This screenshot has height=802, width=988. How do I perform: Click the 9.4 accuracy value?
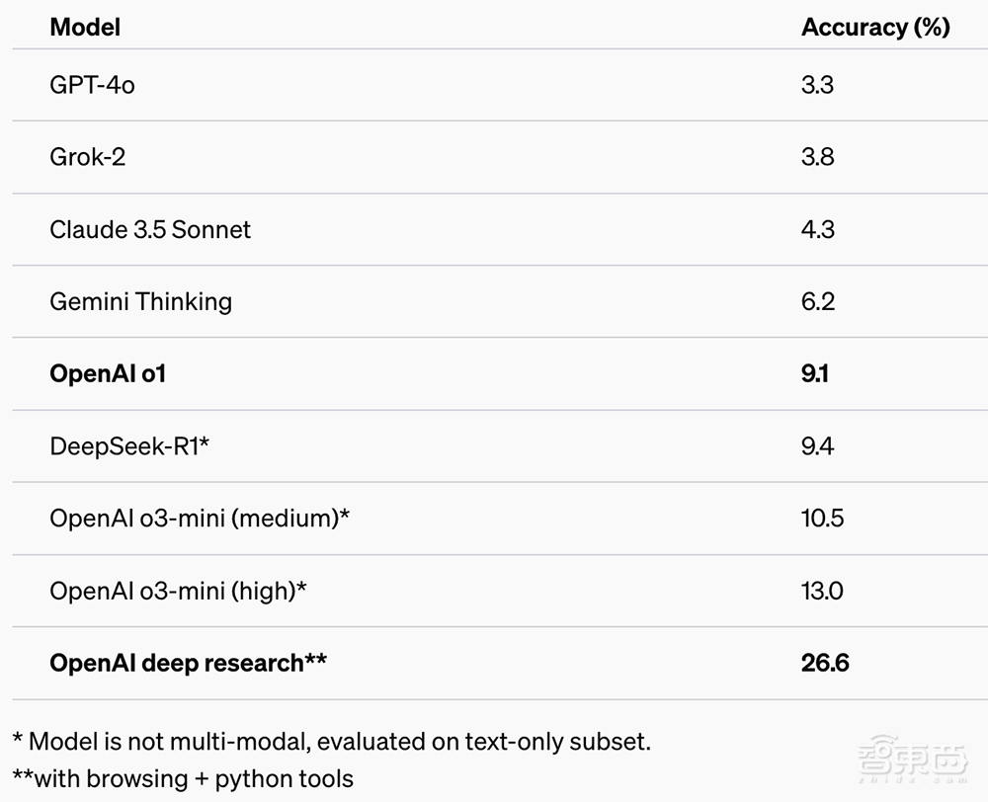(817, 446)
